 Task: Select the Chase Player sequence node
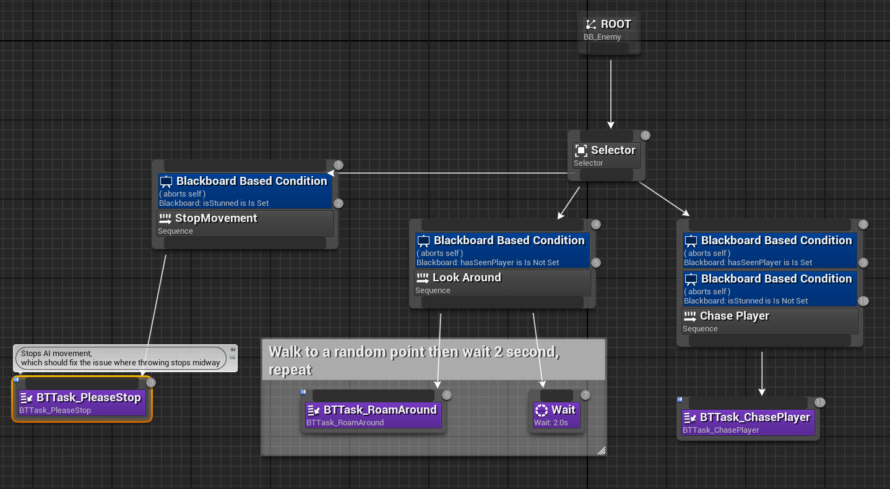tap(770, 321)
